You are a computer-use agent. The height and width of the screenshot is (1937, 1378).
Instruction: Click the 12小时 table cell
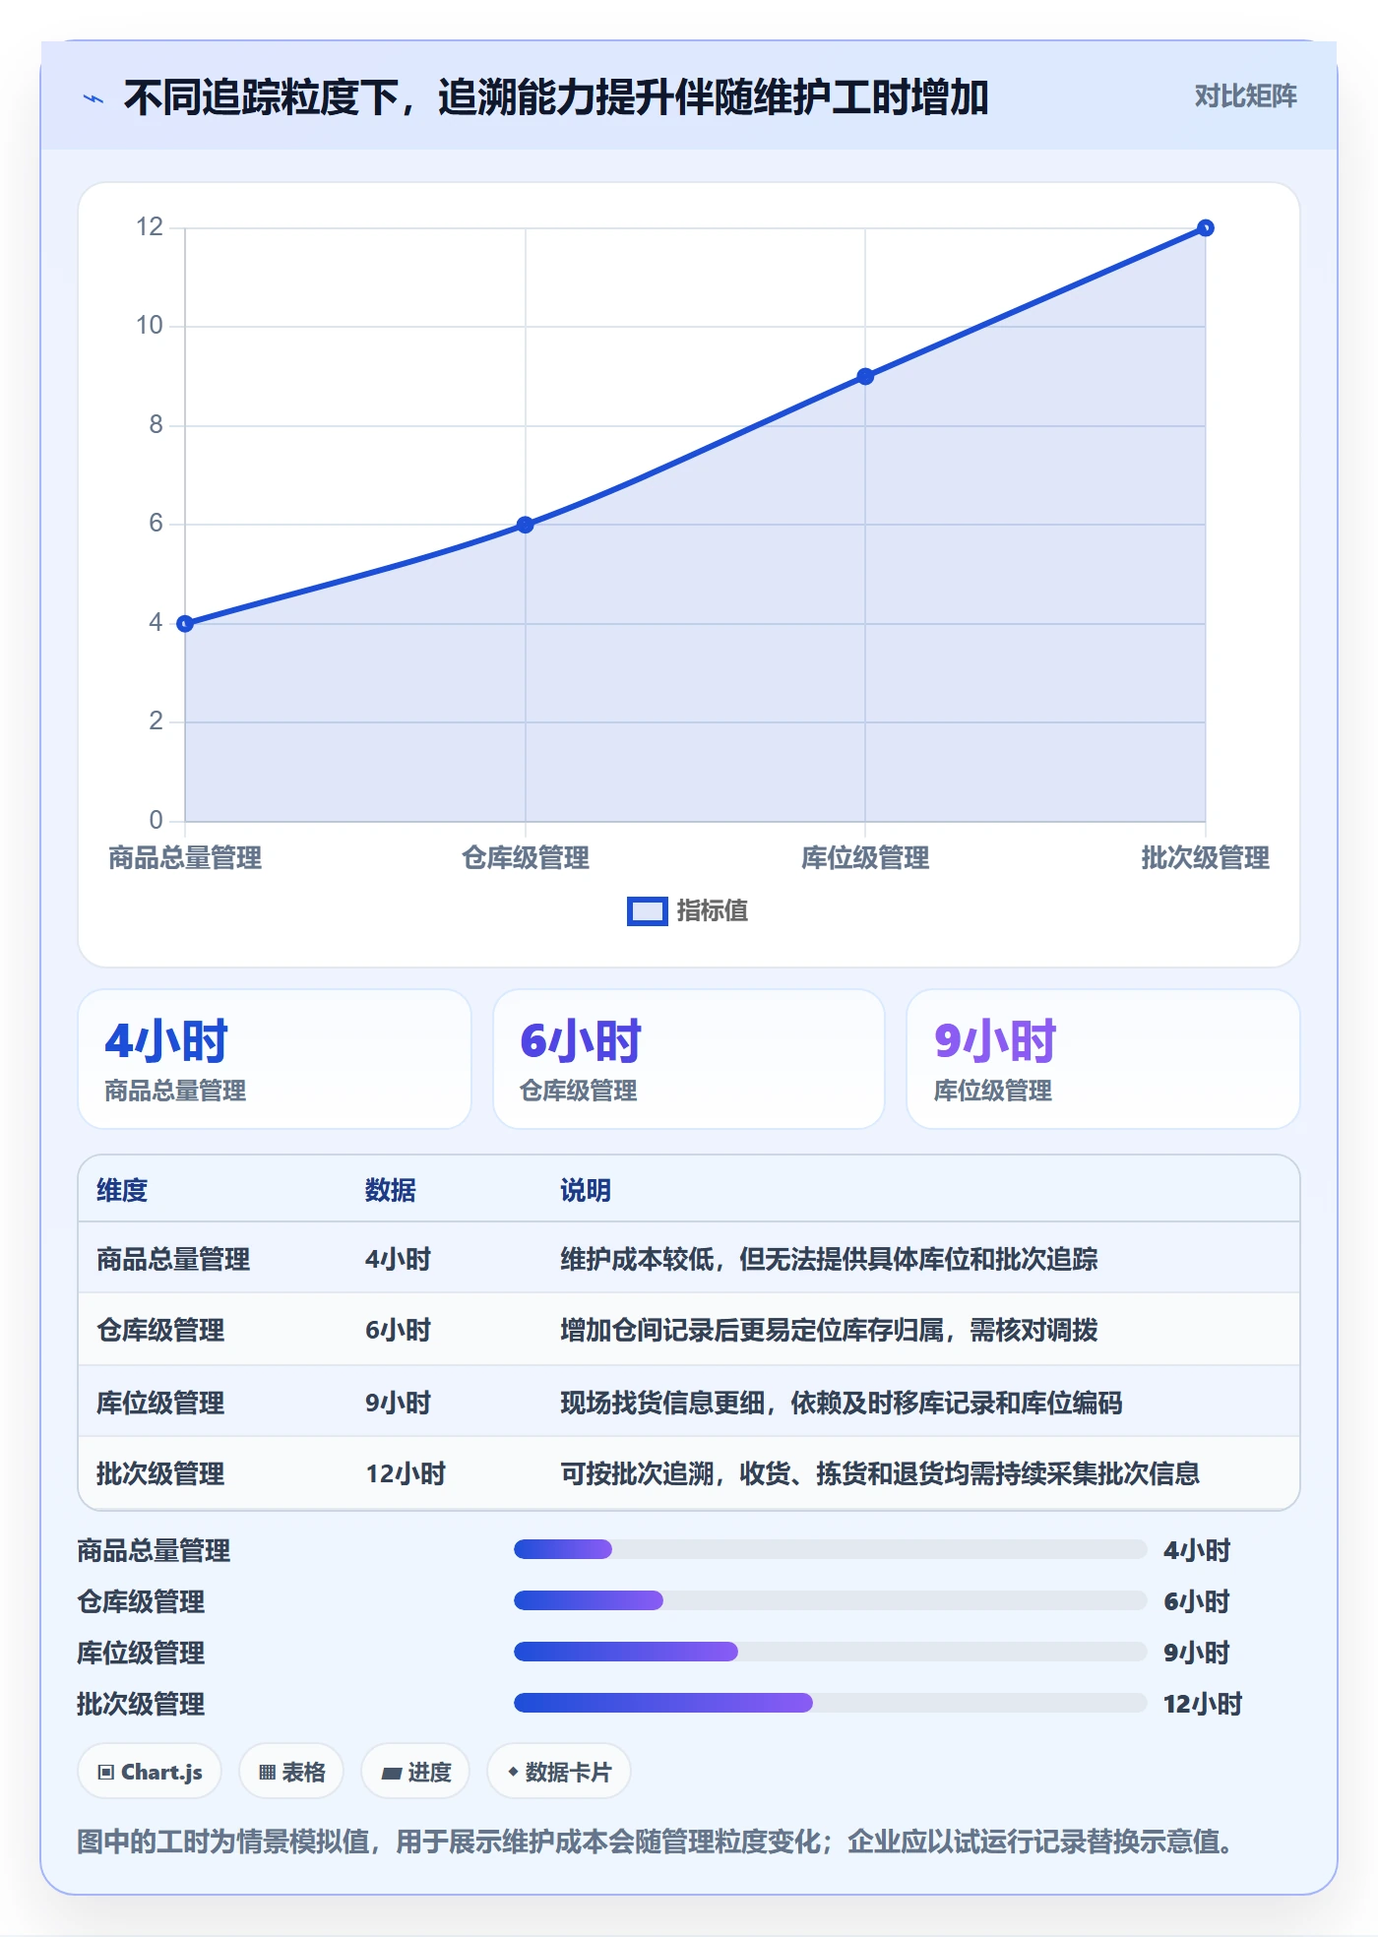tap(406, 1473)
